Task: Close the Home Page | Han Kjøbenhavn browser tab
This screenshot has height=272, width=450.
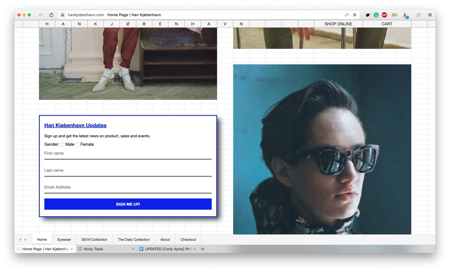Action: point(72,249)
